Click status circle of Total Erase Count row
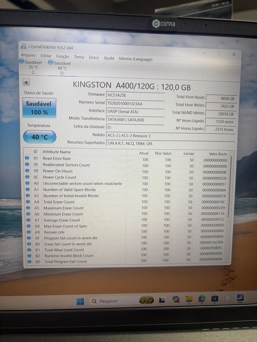 pos(28,201)
